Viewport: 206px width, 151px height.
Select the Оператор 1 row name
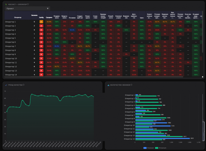[x=10, y=22]
